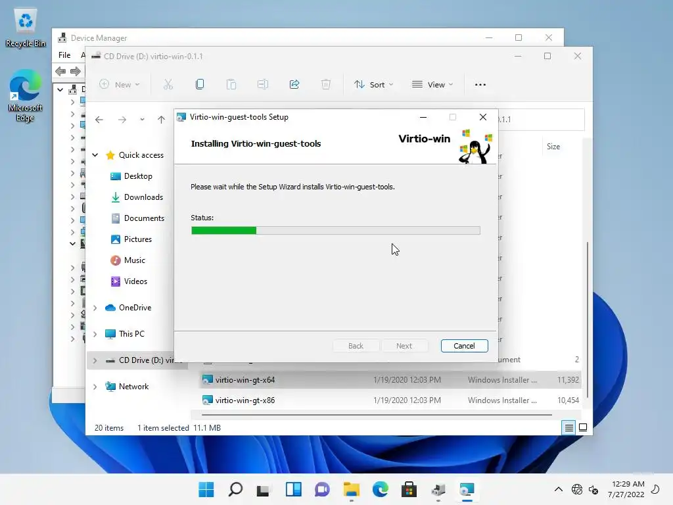Screen dimensions: 673x505
Task: Open File Explorer from taskbar
Action: (351, 489)
